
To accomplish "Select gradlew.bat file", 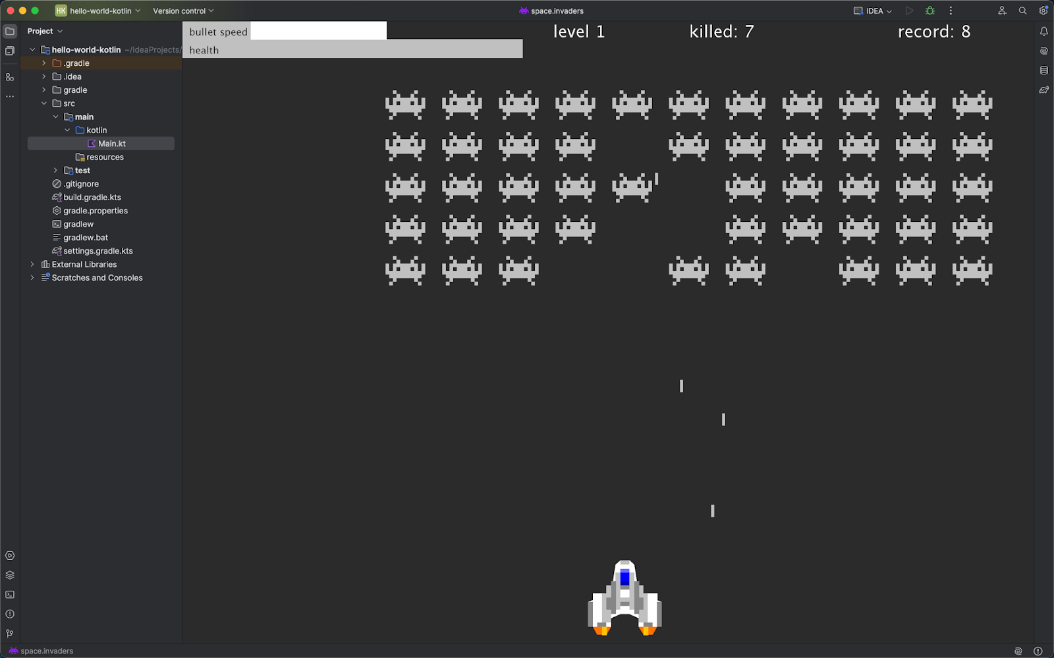I will (x=80, y=238).
